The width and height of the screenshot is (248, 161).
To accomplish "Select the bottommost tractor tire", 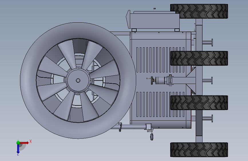I will (199, 150).
